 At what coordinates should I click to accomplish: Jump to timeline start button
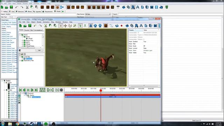[x=20, y=90]
